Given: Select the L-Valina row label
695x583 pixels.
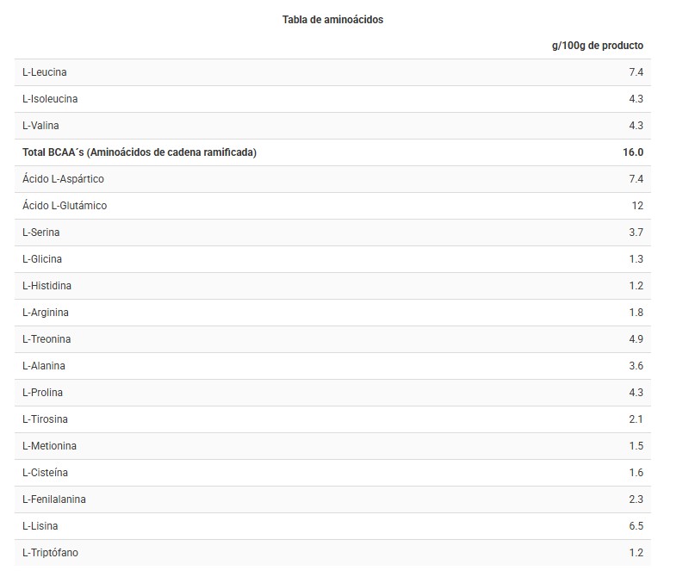Looking at the screenshot, I should [40, 126].
